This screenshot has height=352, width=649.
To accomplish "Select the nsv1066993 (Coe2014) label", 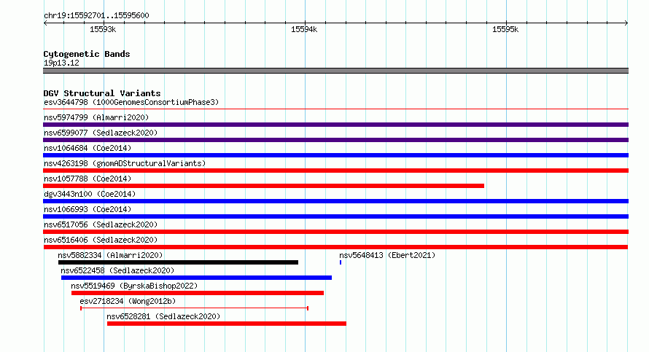I will pyautogui.click(x=88, y=209).
